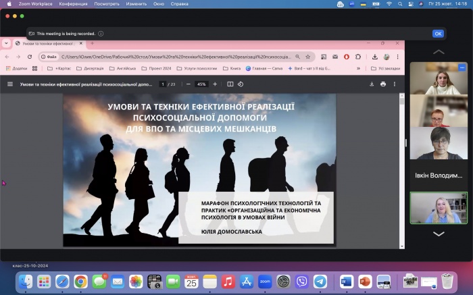The image size is (473, 295).
Task: Open browser extensions puzzle icon
Action: (x=358, y=57)
